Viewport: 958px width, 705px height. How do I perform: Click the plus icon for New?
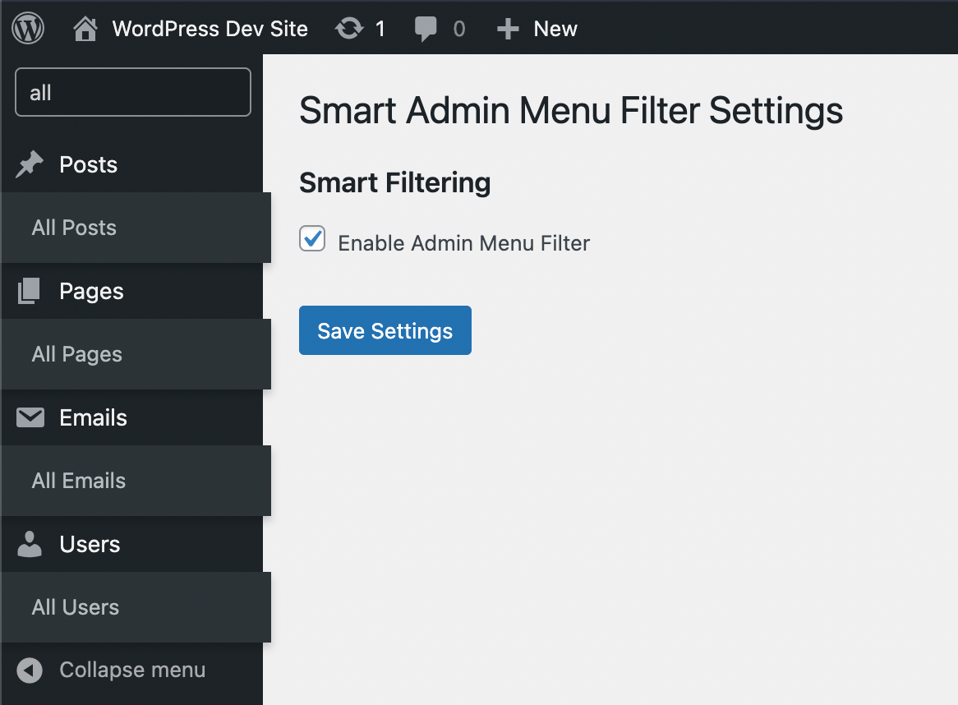pos(508,29)
